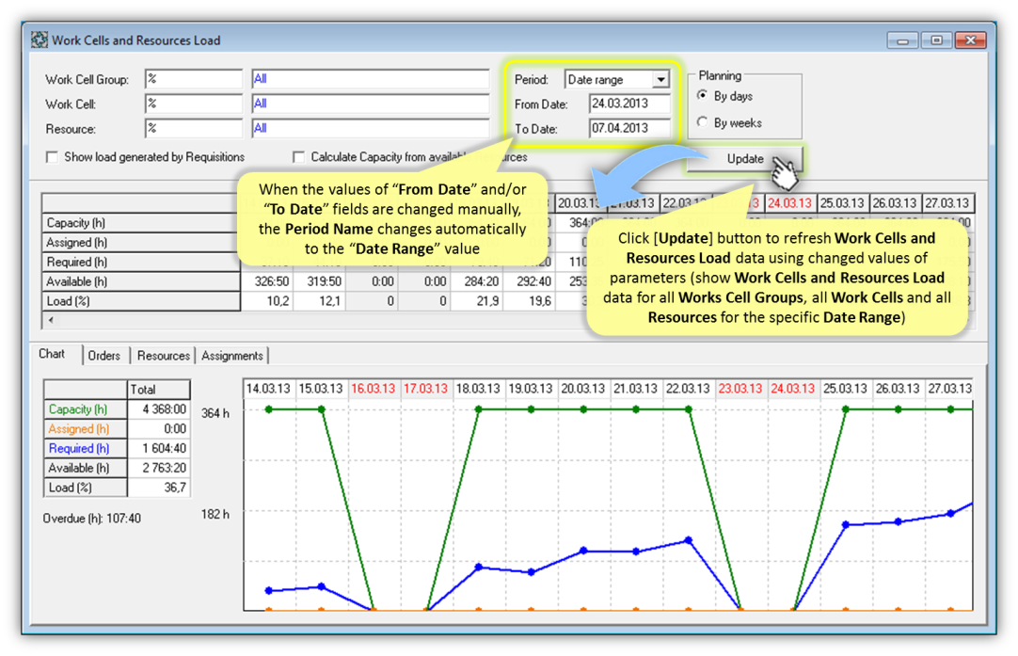Click the 27.03.13 column header in the load grid
This screenshot has width=1018, height=656.
[947, 203]
